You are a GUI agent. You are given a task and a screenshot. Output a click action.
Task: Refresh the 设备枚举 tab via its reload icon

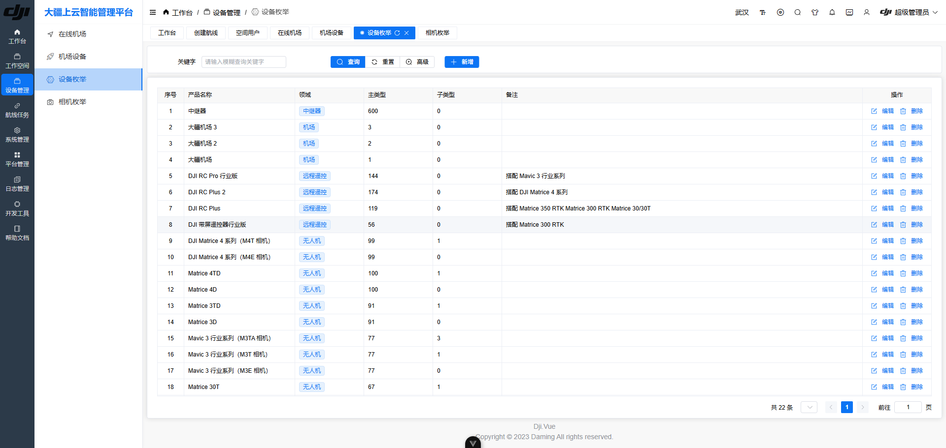[397, 33]
